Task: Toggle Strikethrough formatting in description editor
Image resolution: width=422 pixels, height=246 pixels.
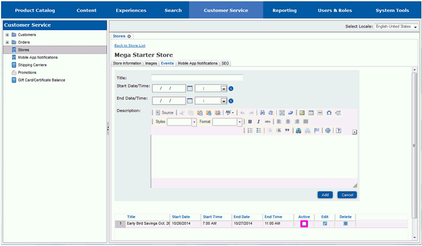Action: (x=267, y=122)
